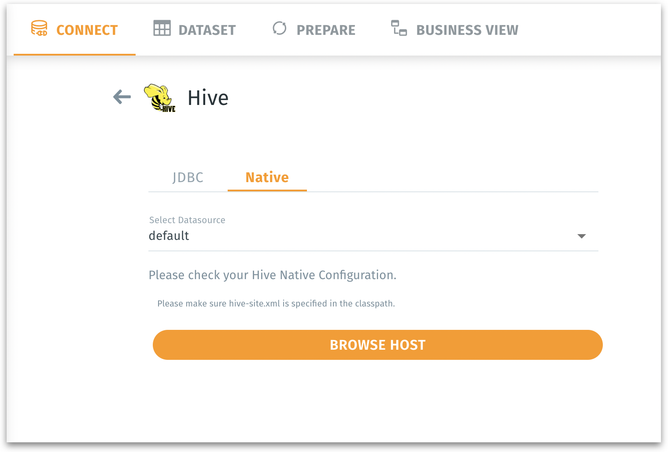This screenshot has width=668, height=452.
Task: Click the DATASET table grid icon
Action: 162,28
